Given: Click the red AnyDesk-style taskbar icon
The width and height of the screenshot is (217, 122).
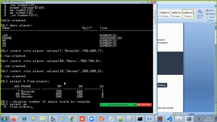Looking at the screenshot, I should (82, 119).
